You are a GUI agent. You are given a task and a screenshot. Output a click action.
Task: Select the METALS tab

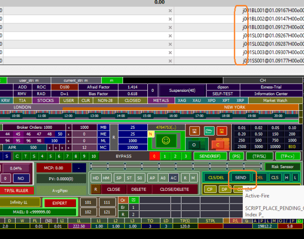click(x=161, y=101)
